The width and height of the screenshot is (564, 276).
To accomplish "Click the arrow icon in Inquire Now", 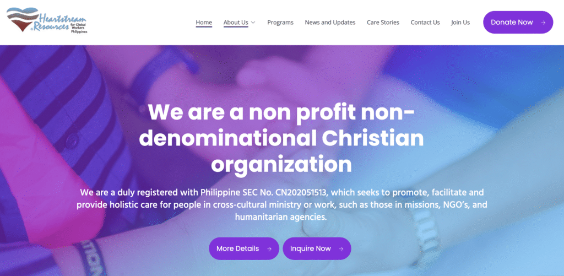I will coord(341,248).
